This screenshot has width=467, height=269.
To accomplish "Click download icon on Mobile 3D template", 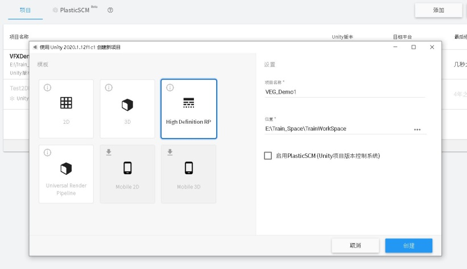I will click(170, 152).
